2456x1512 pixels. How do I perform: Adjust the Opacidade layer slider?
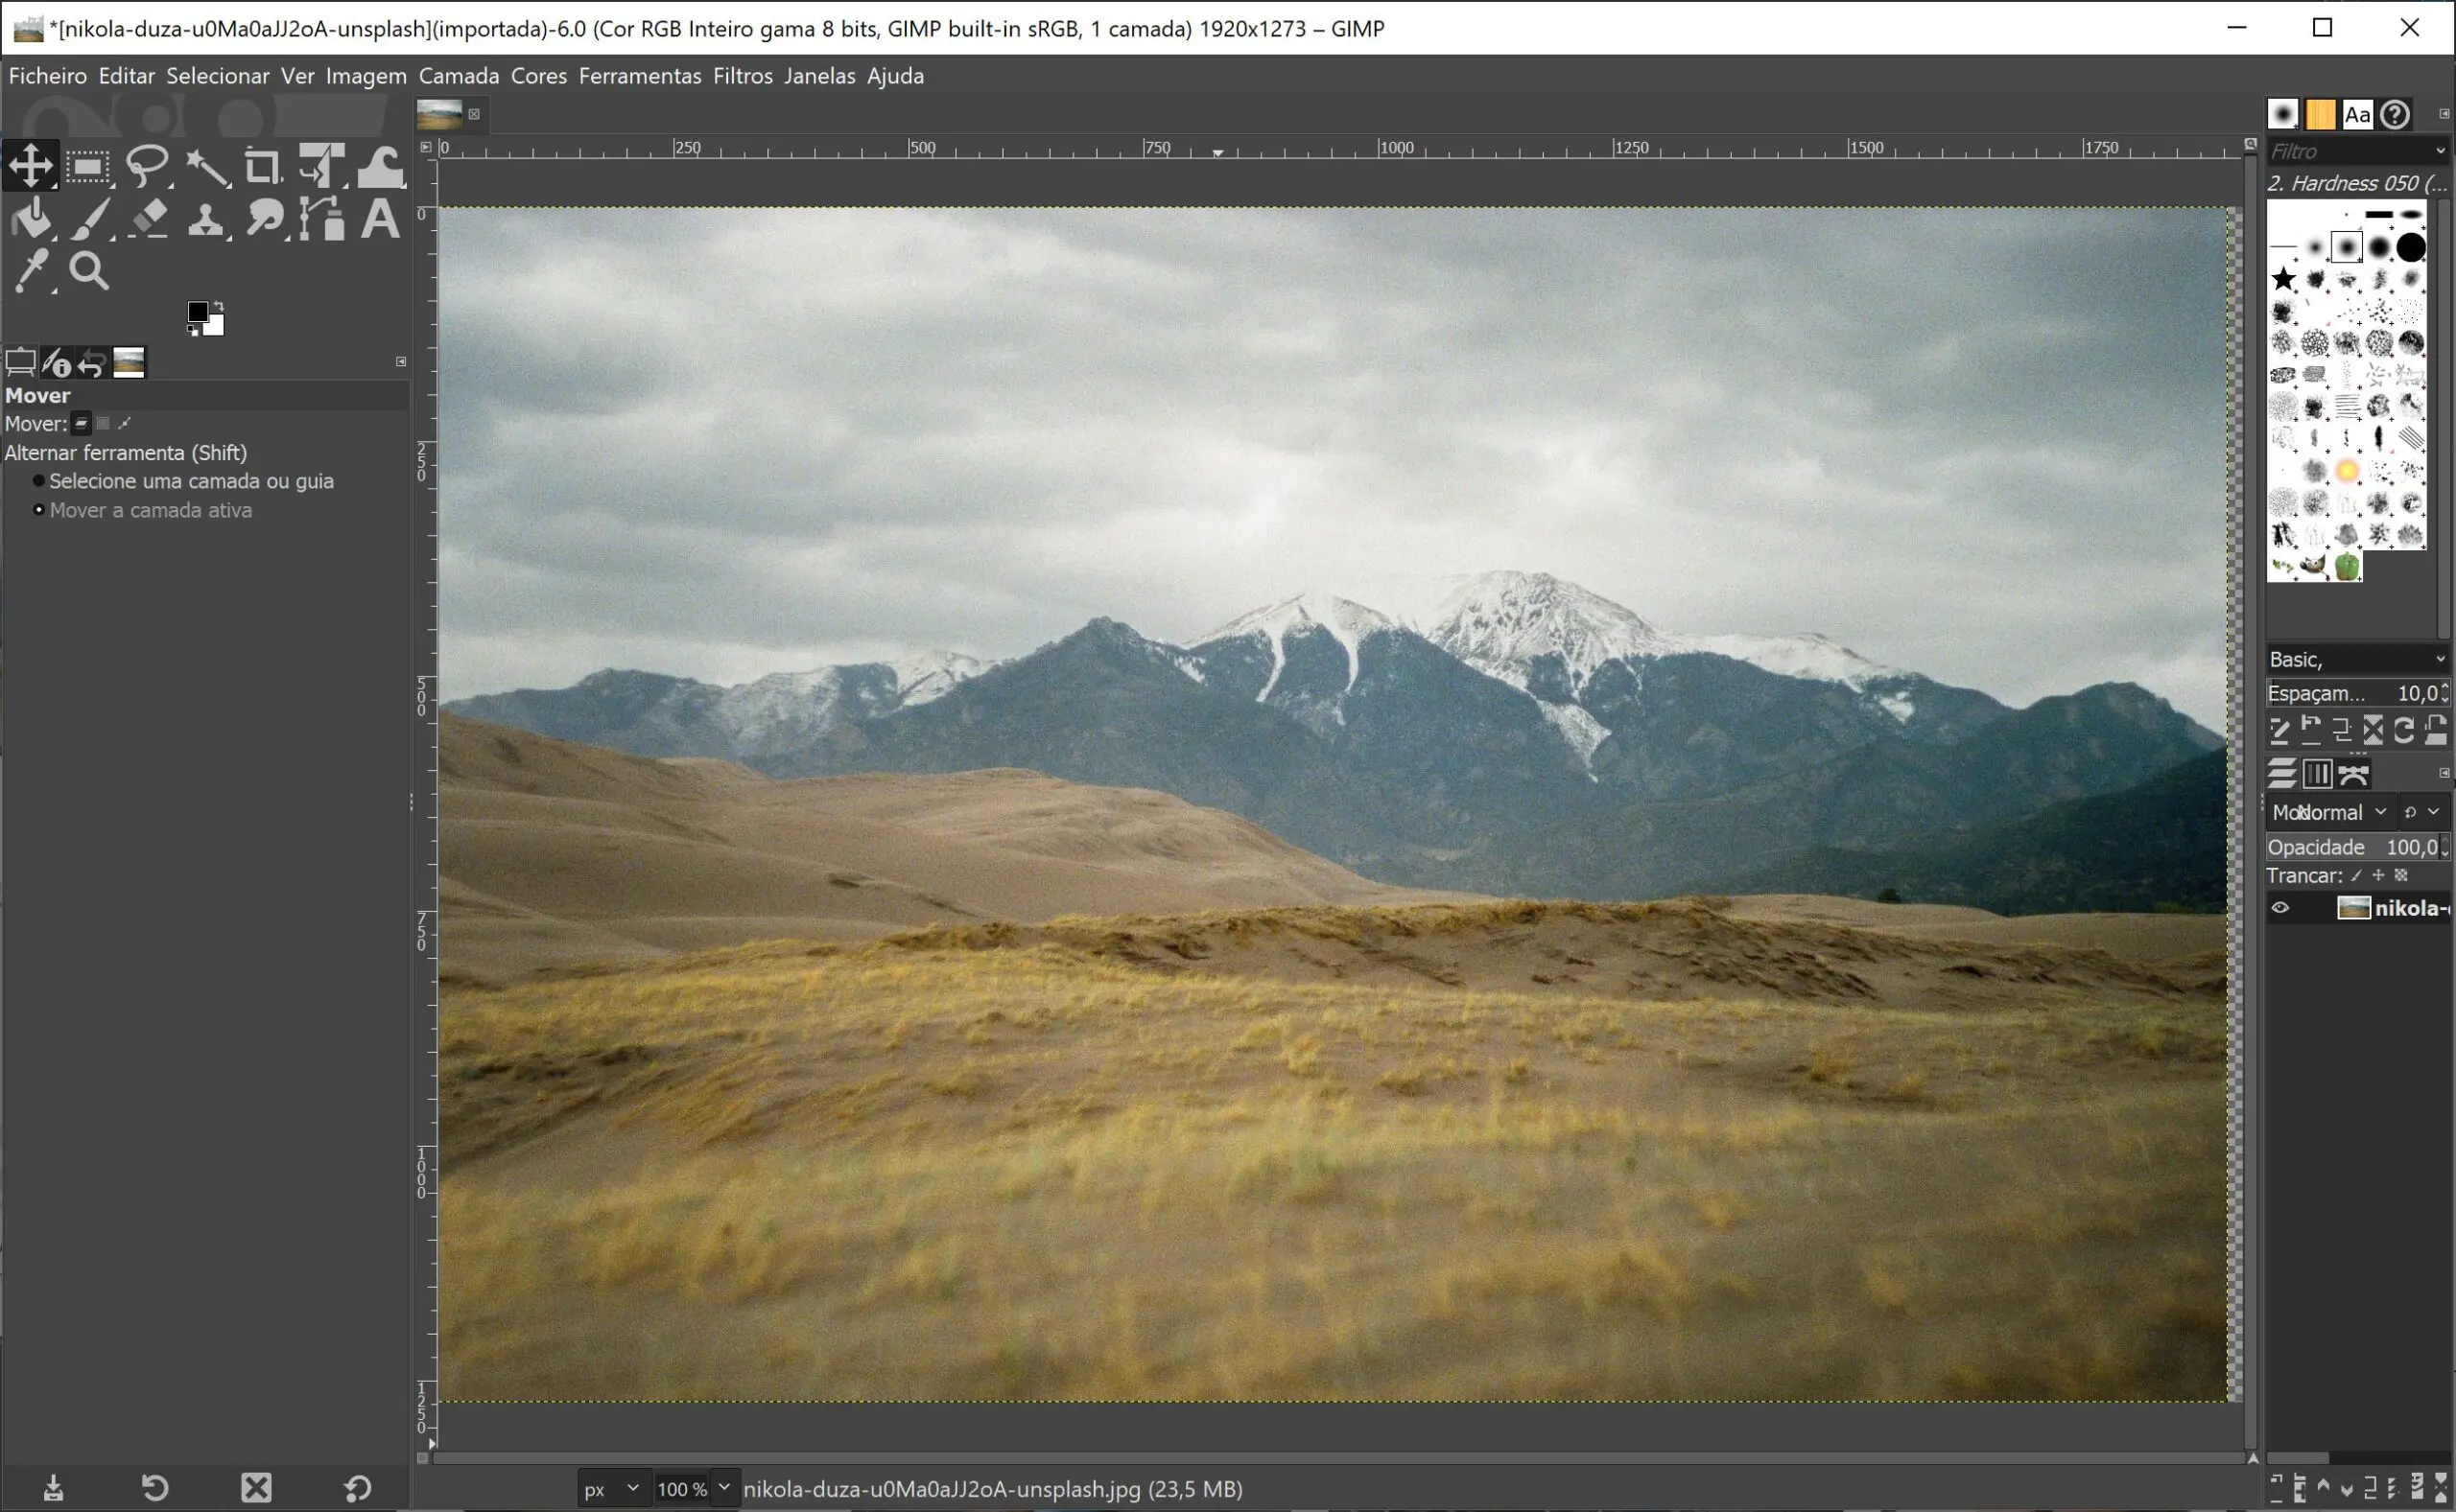pyautogui.click(x=2351, y=847)
